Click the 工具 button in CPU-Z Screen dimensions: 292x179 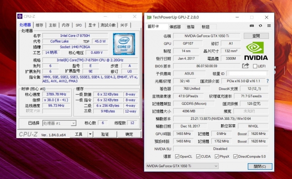coord(79,134)
